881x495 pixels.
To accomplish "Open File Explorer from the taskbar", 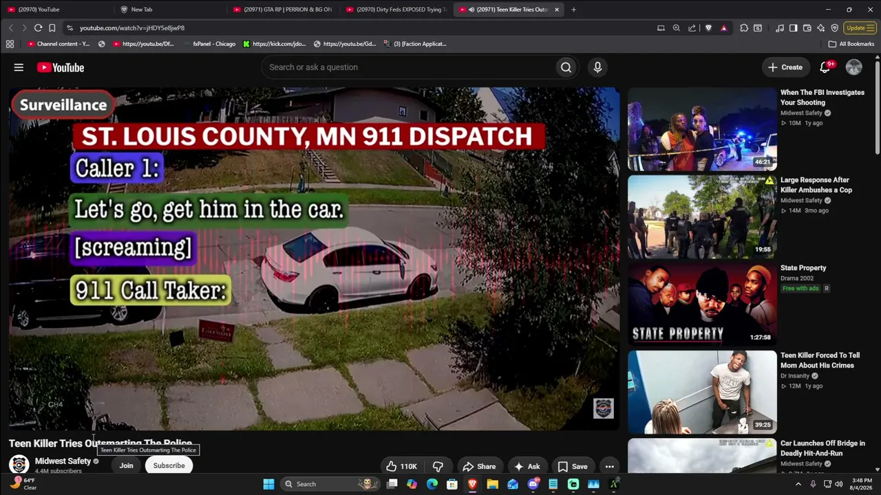I will coord(492,484).
